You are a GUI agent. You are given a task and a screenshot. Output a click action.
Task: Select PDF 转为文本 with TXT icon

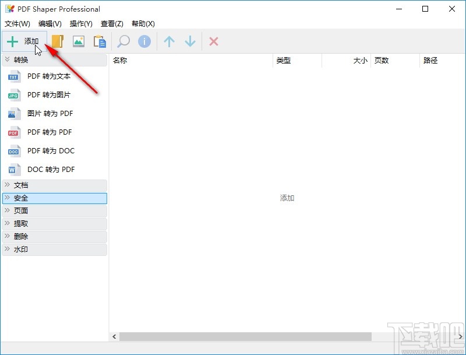pyautogui.click(x=49, y=76)
